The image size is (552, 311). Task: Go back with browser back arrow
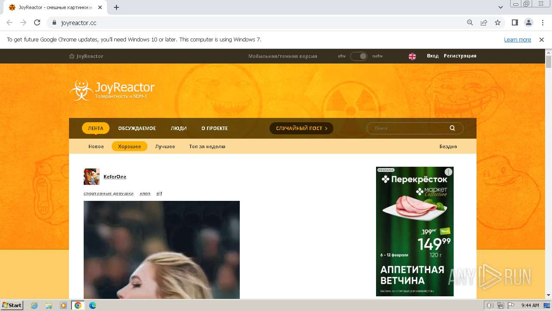coord(9,22)
